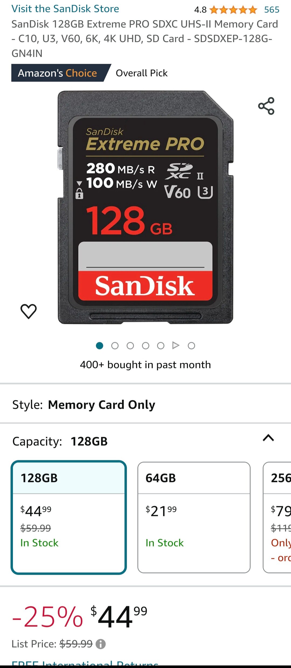Open the List Price info icon
Image resolution: width=291 pixels, height=668 pixels.
pos(101,644)
